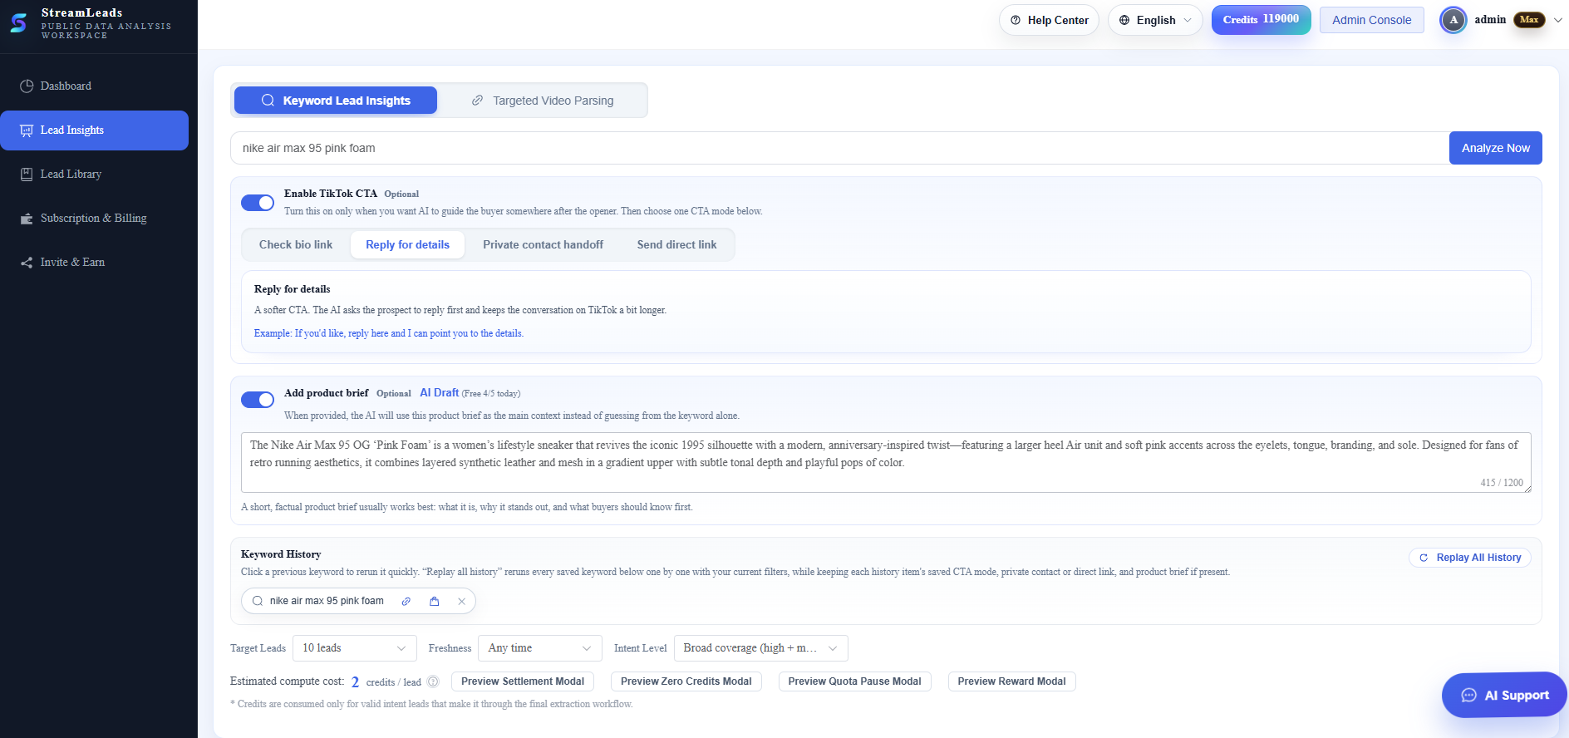1569x738 pixels.
Task: Rerun the nike air max 95 pink foam keyword
Action: tap(327, 601)
